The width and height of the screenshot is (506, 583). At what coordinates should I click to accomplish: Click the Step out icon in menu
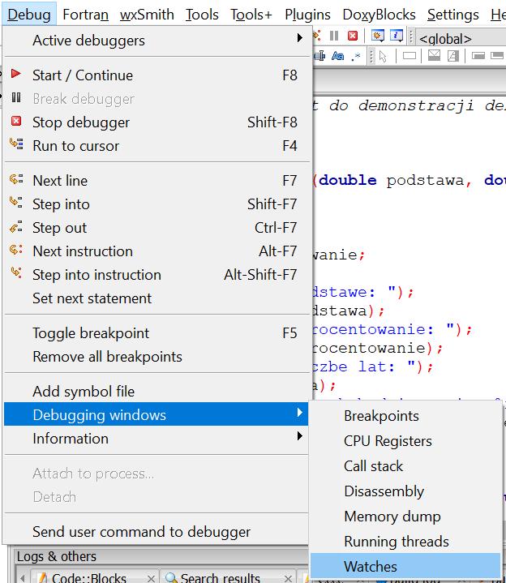tap(16, 226)
